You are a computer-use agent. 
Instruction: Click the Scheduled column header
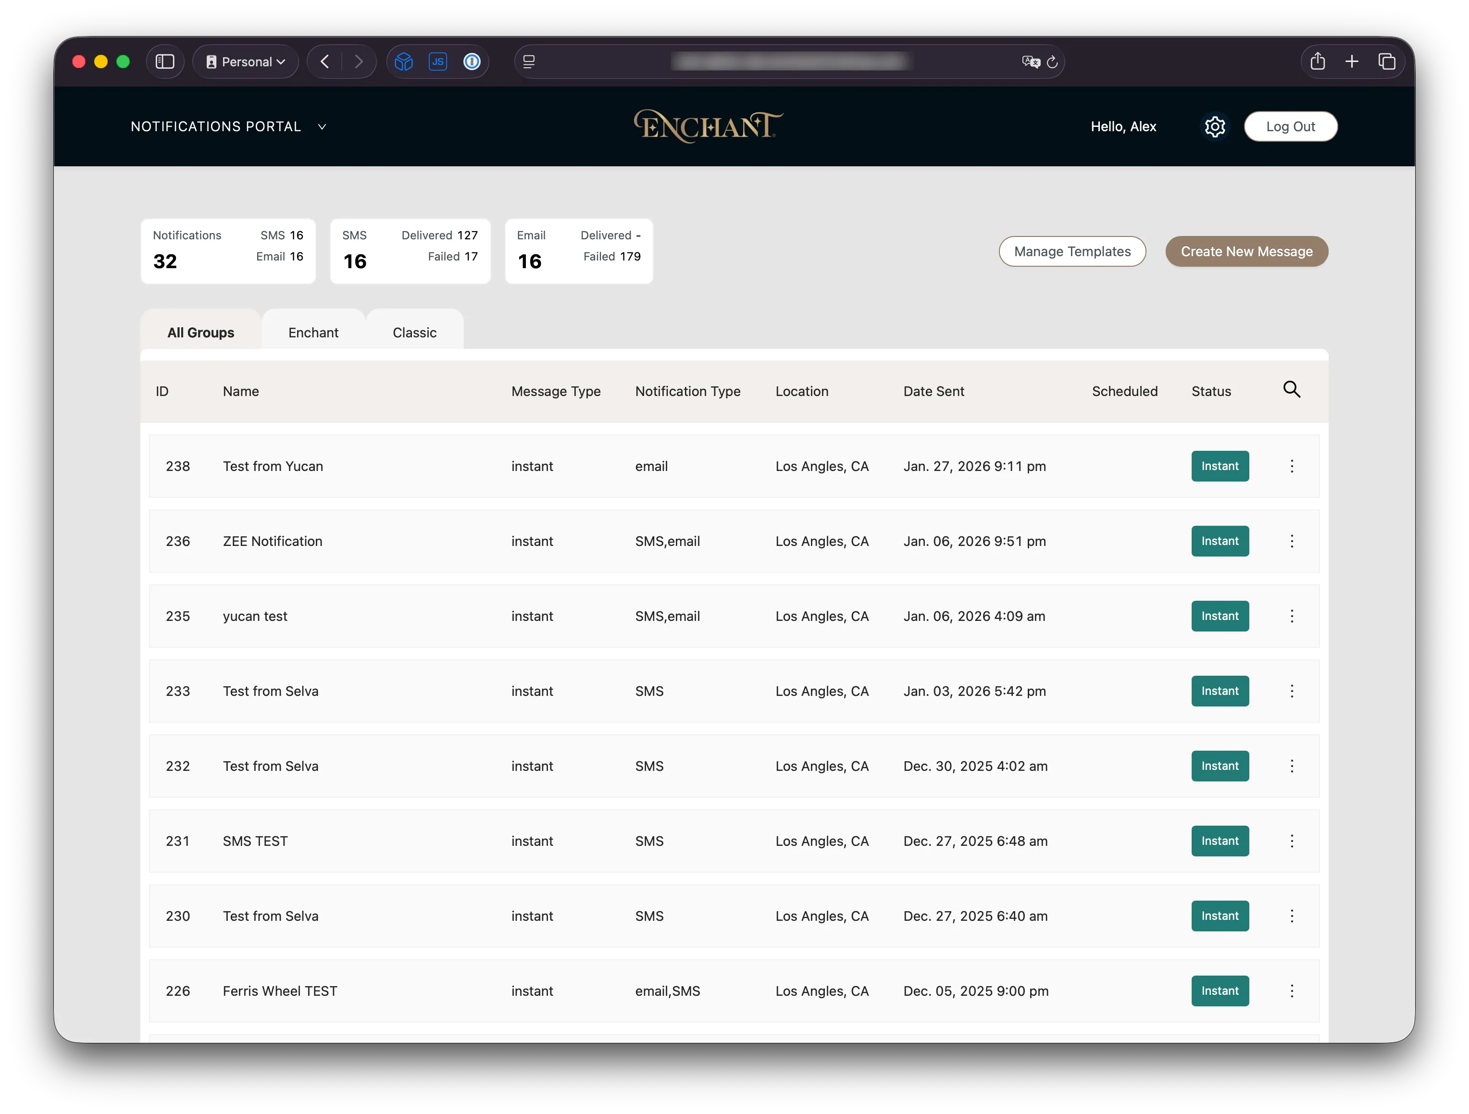tap(1124, 392)
